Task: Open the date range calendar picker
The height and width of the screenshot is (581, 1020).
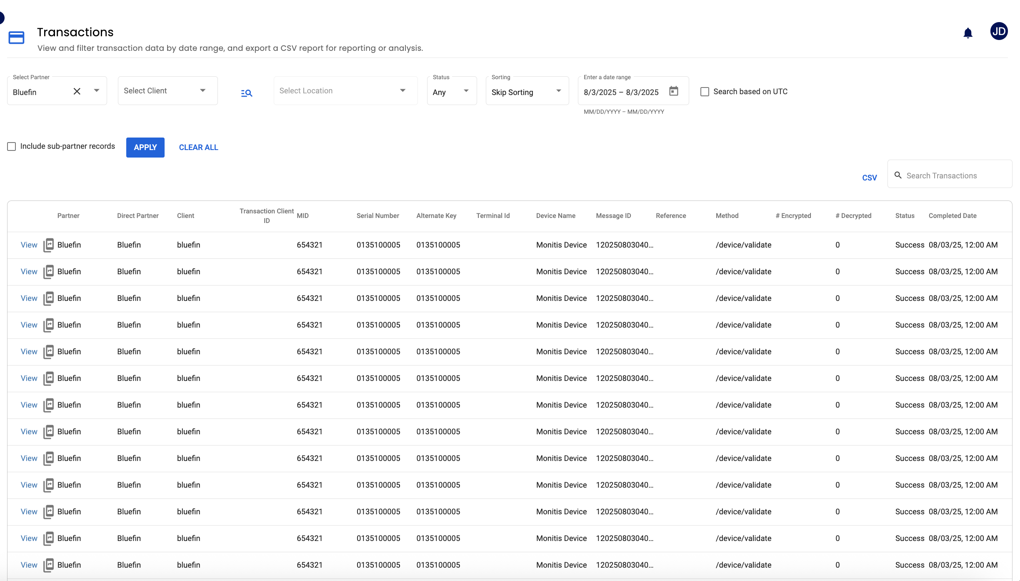Action: pos(674,91)
